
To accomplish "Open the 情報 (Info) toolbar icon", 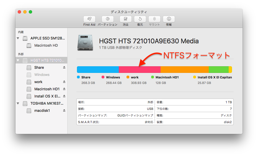I will click(169, 19).
